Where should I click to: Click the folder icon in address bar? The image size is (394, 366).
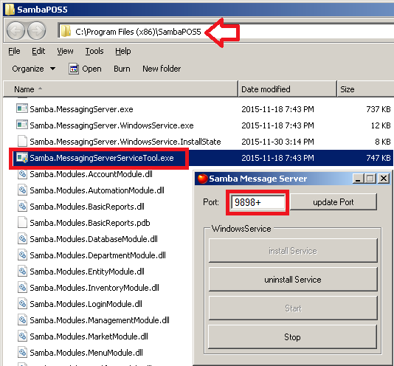click(66, 32)
